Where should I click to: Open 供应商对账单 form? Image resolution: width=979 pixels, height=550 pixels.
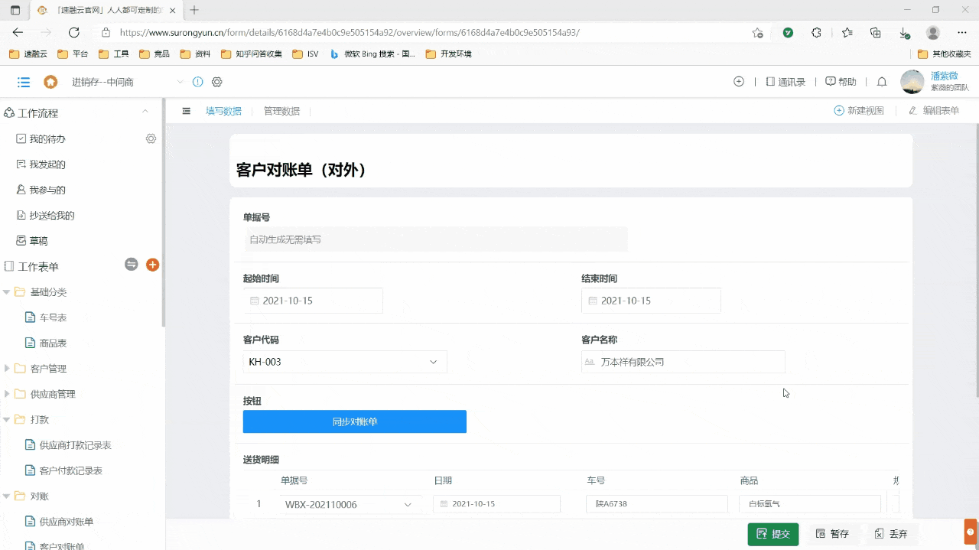click(x=60, y=522)
